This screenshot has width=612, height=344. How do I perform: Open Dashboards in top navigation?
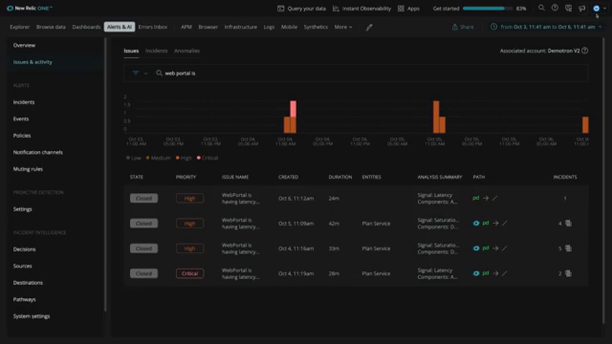click(86, 27)
